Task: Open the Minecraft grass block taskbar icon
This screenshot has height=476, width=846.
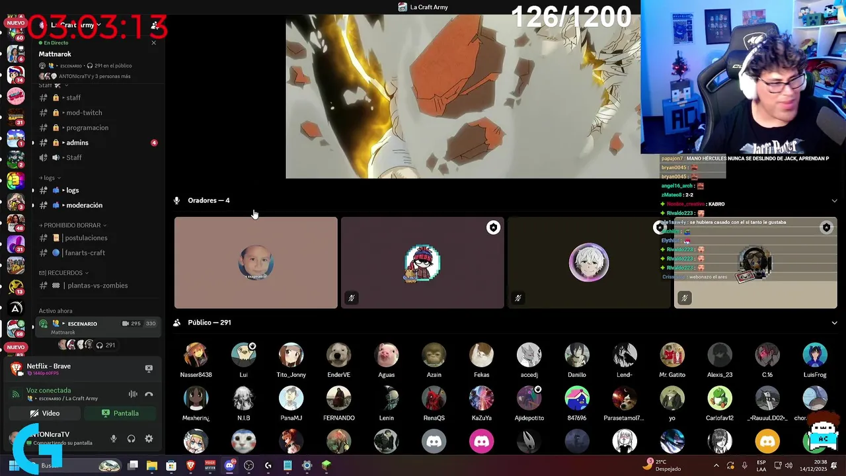Action: tap(326, 465)
